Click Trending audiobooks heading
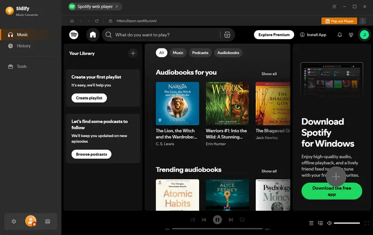373x235 pixels. tap(189, 170)
